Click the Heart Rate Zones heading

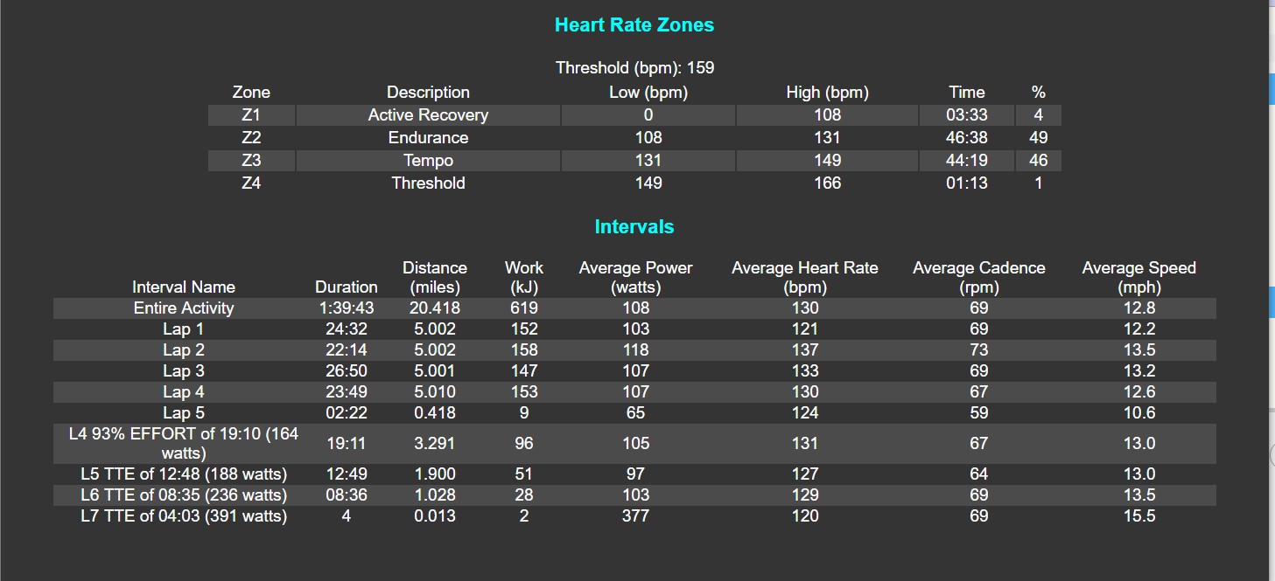(x=634, y=25)
